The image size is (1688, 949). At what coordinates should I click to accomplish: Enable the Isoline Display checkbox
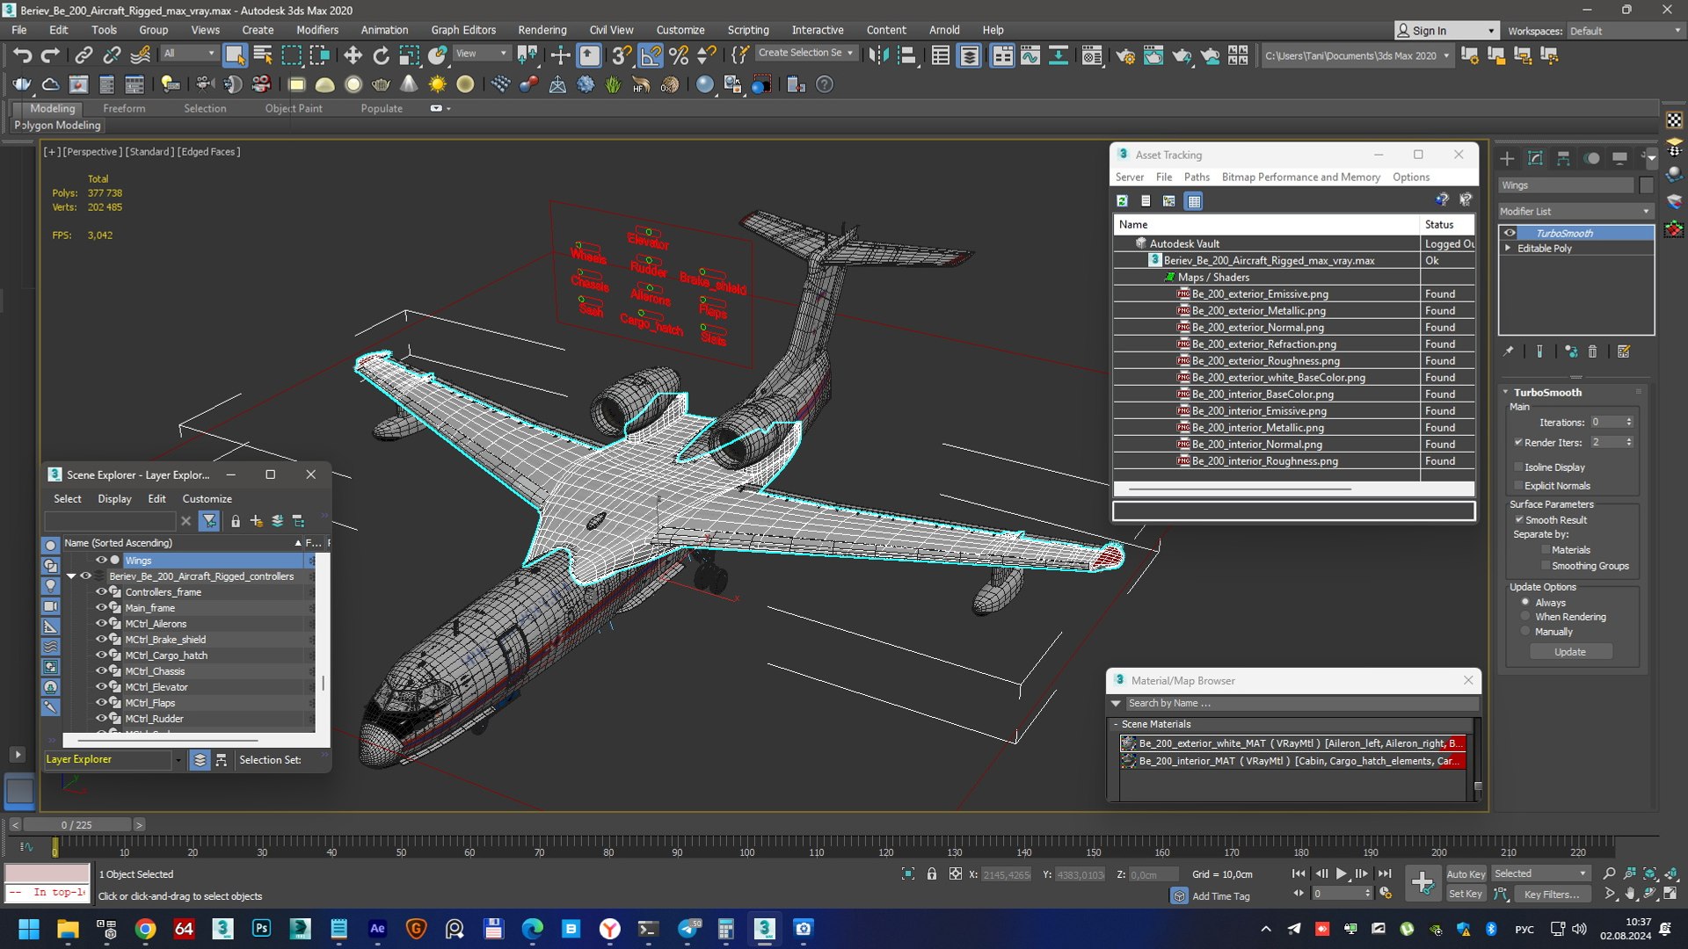click(1518, 467)
